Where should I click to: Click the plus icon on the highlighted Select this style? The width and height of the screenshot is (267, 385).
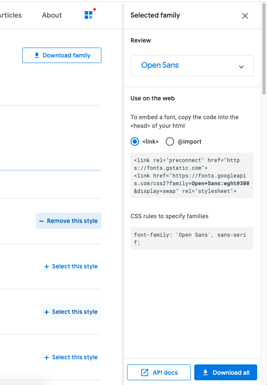tap(47, 312)
